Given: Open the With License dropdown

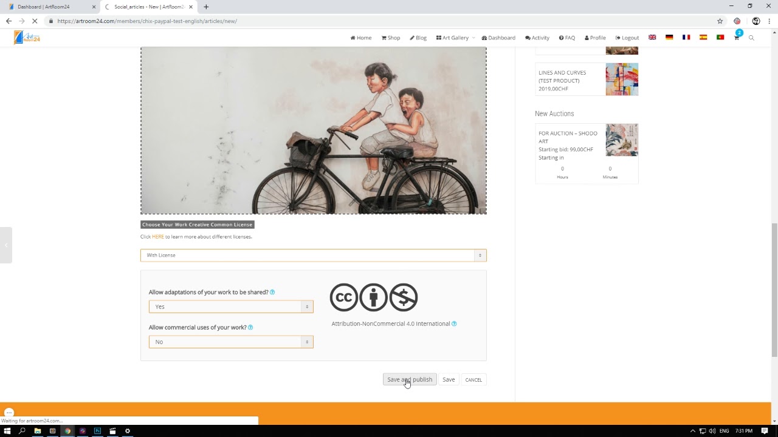Looking at the screenshot, I should 314,256.
